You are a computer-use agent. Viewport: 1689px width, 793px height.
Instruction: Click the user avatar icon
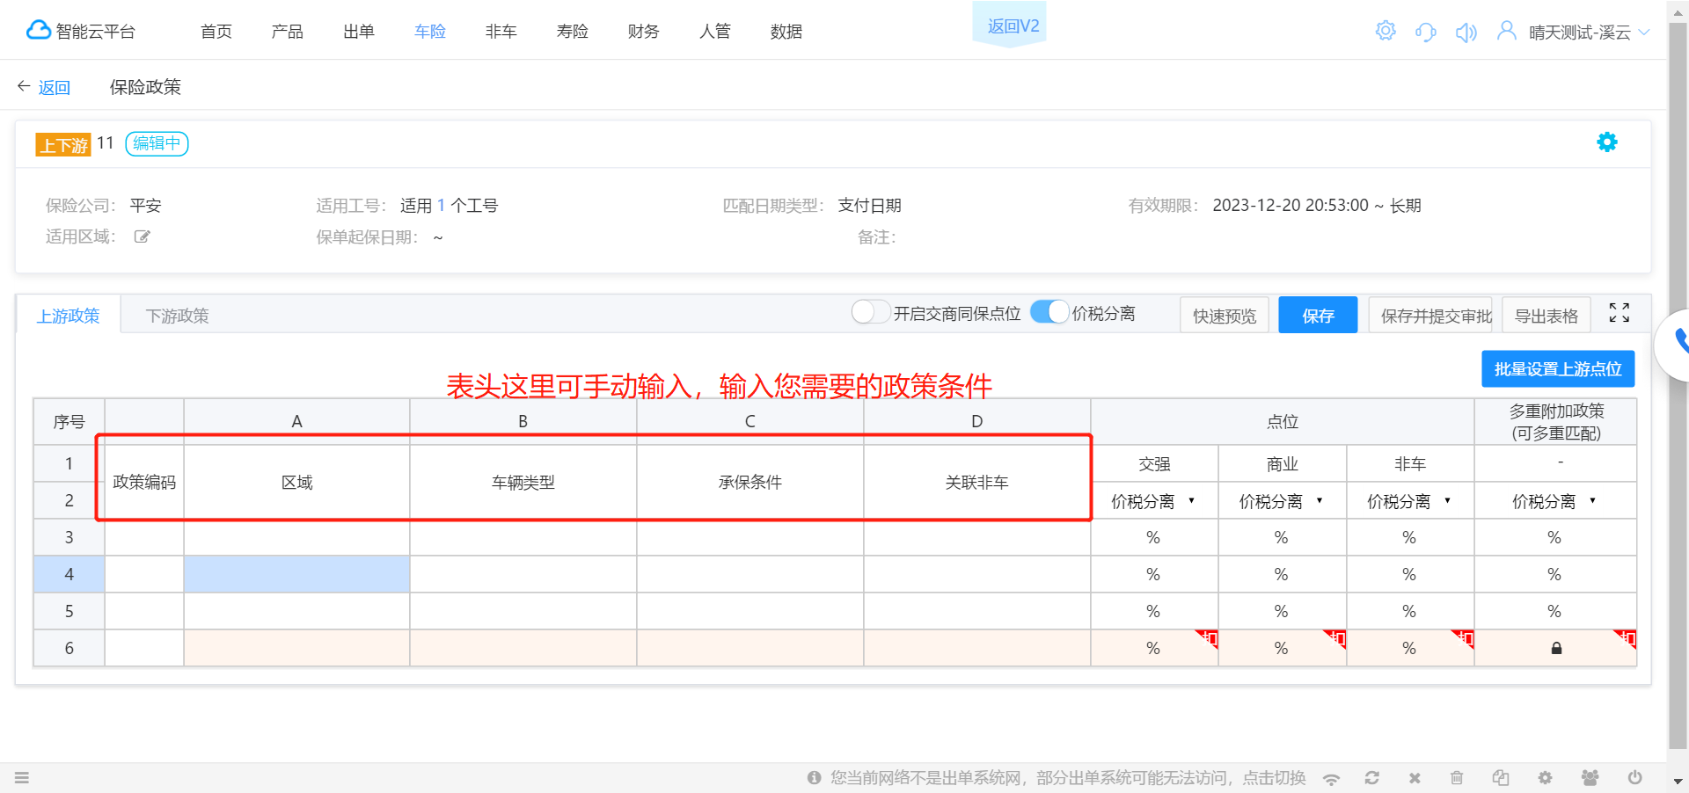tap(1506, 31)
